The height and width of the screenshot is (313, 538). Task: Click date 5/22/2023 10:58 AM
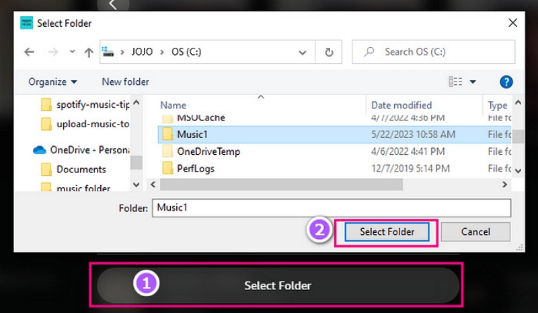413,135
